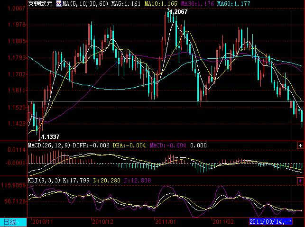Click the MA30:1.176 purple value
Viewport: 305px width, 227px height.
pyautogui.click(x=197, y=4)
